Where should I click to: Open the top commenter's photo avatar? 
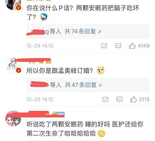(x=13, y=4)
